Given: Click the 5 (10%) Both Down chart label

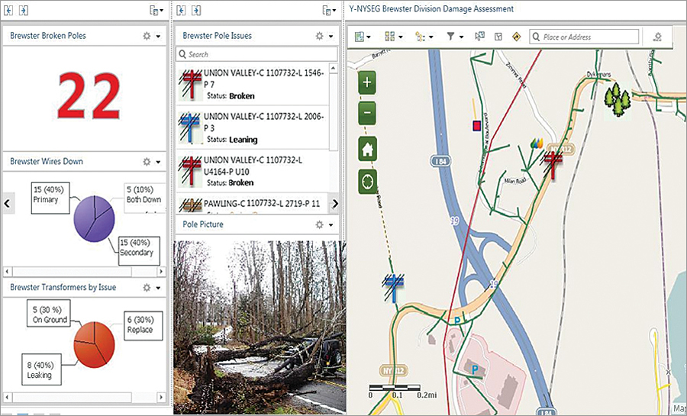Looking at the screenshot, I should (x=144, y=198).
